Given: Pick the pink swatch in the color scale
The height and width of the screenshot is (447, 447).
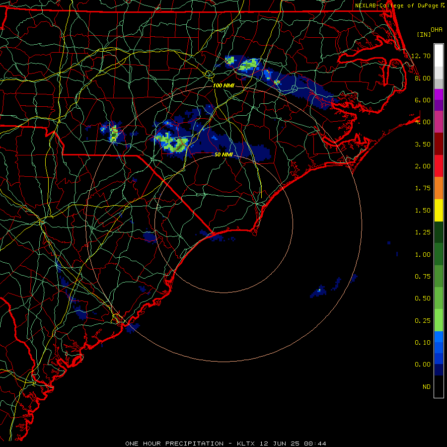Looking at the screenshot, I should pyautogui.click(x=439, y=122).
